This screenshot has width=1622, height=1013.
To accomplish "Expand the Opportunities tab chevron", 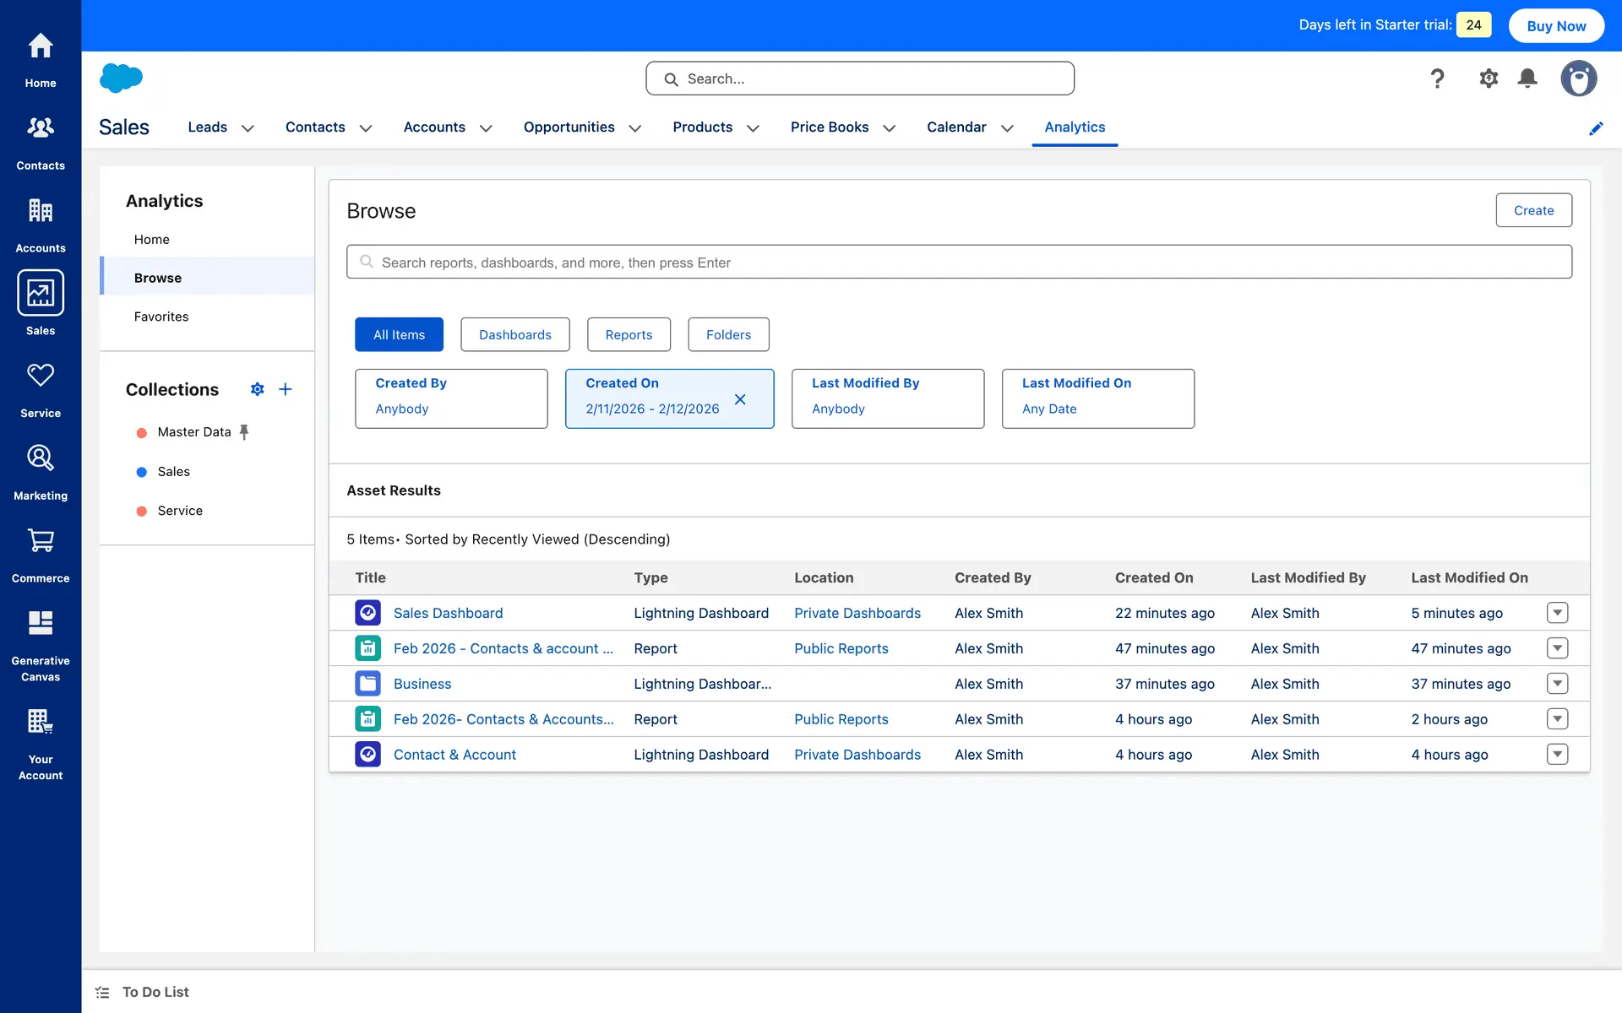I will click(x=635, y=128).
